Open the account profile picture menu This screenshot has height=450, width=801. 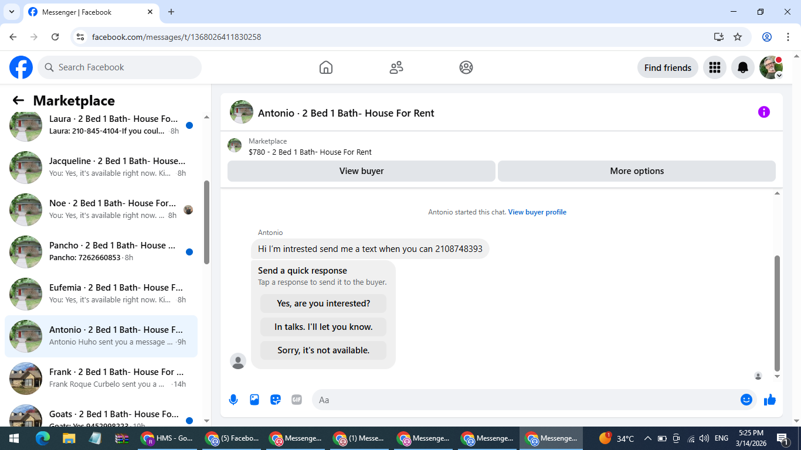771,67
